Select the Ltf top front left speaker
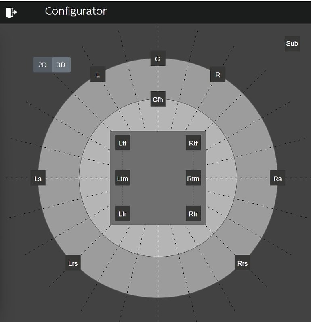This screenshot has height=322, width=311. tap(122, 143)
